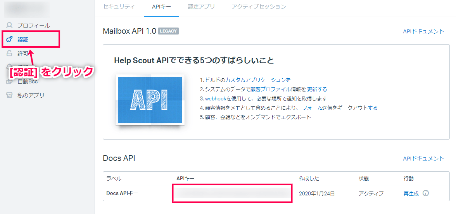Viewport: 456px width, 214px height.
Task: Switch to the 認定アプリ tab
Action: (x=201, y=7)
